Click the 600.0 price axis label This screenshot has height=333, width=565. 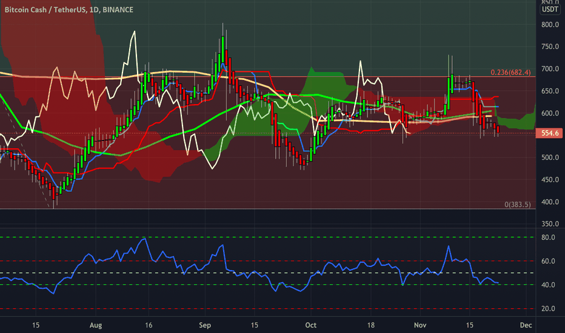point(550,113)
